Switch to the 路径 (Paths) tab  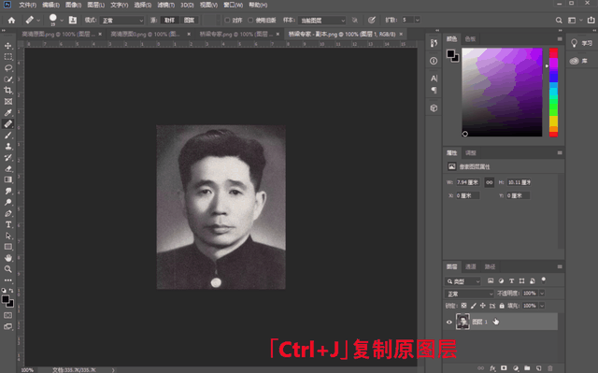coord(490,266)
